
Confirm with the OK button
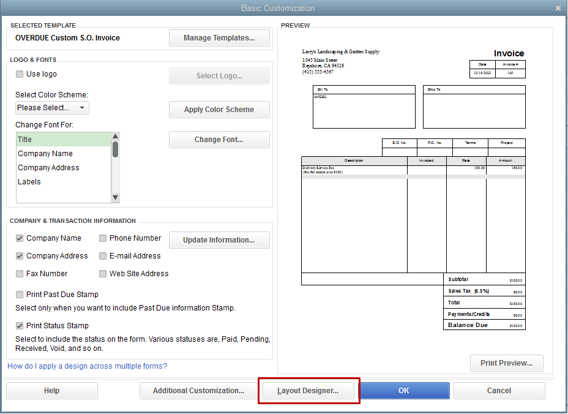(404, 391)
